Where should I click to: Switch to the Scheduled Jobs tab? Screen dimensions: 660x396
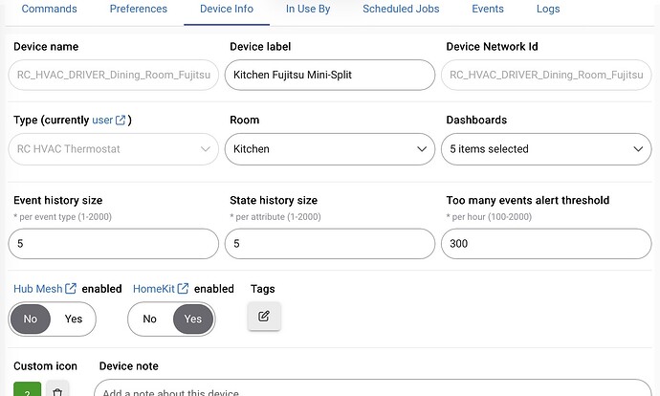pos(401,10)
